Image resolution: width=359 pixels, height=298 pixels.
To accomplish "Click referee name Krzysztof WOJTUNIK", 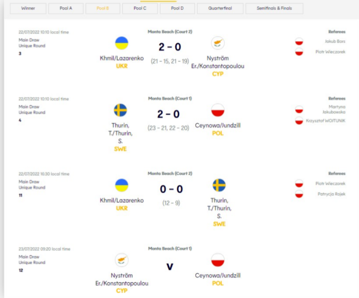I will tap(325, 121).
